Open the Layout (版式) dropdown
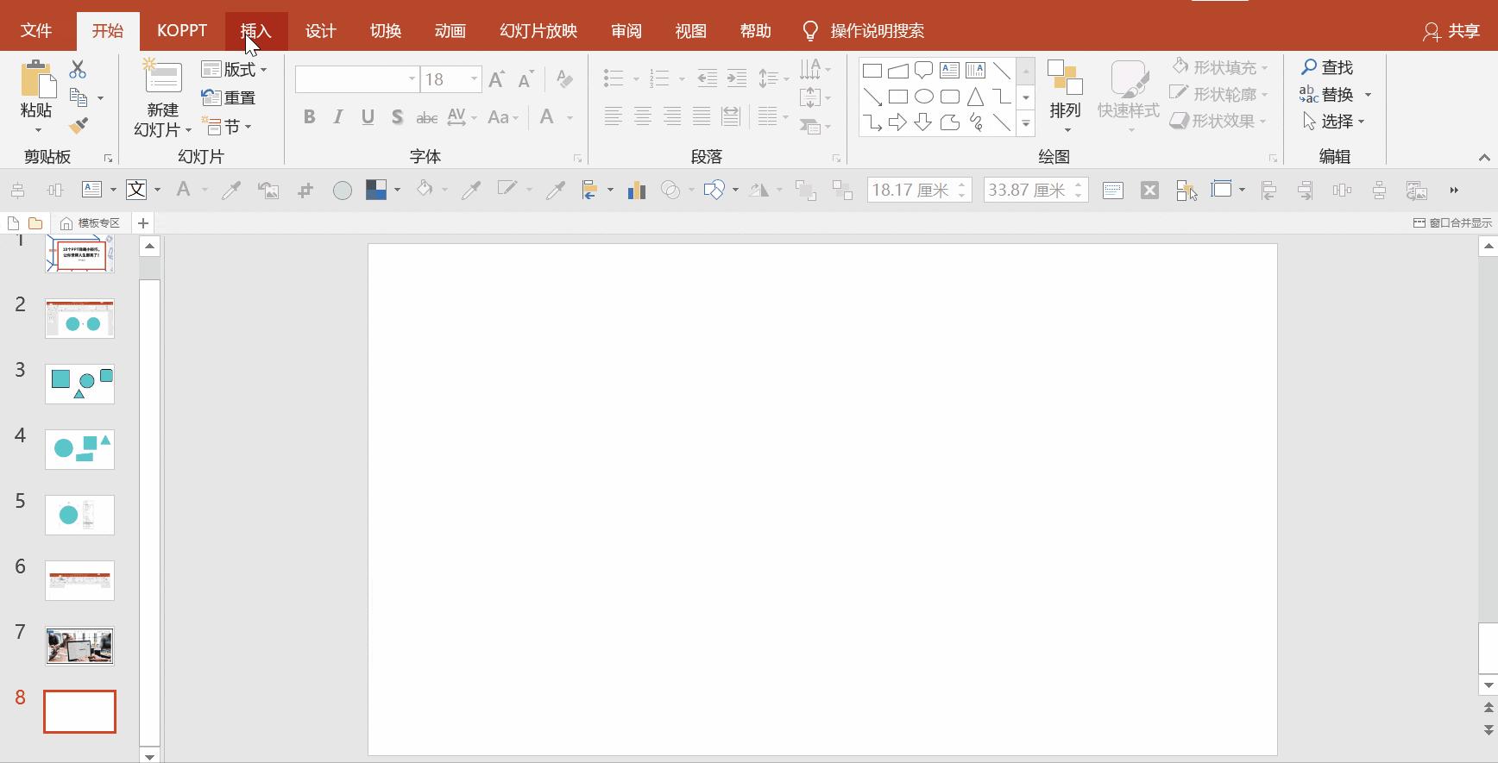 [x=235, y=70]
